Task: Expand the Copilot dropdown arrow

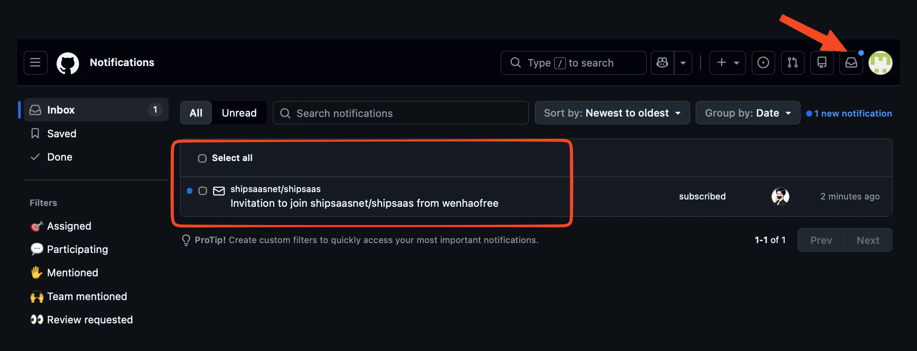Action: point(683,63)
